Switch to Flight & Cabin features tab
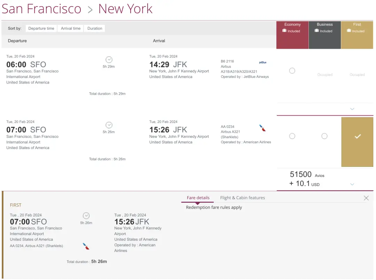This screenshot has width=376, height=280. point(242,198)
